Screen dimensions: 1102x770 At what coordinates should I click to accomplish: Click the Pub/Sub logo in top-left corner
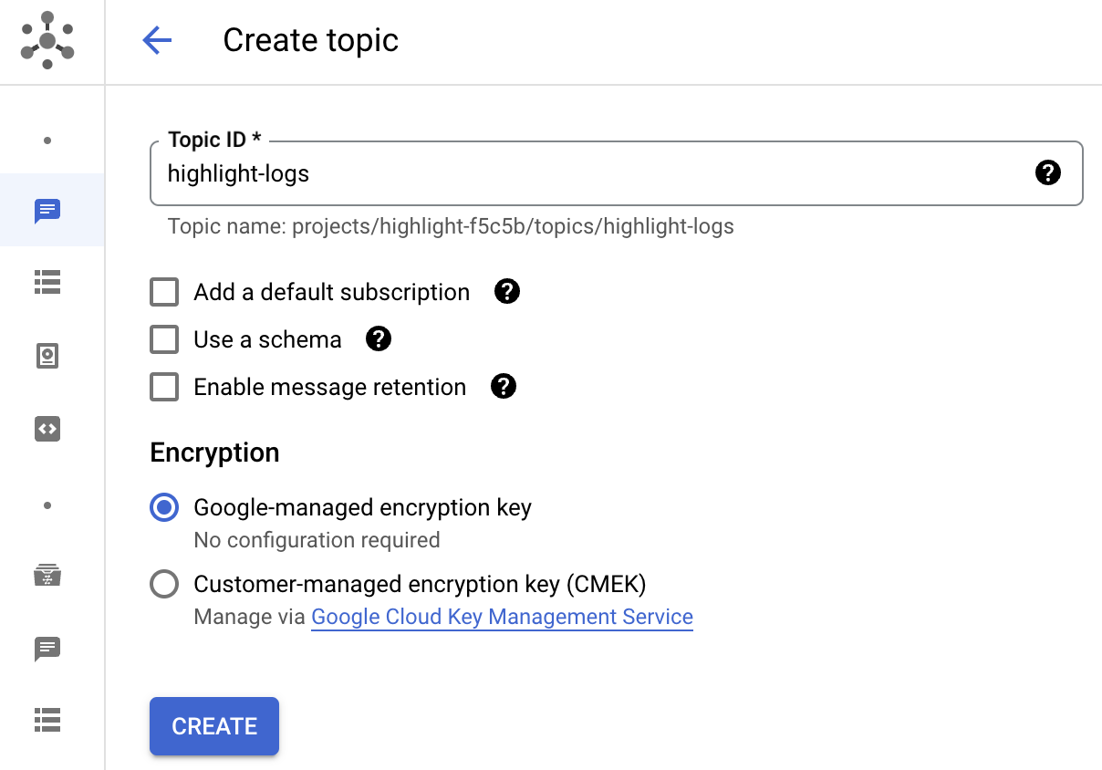click(47, 41)
